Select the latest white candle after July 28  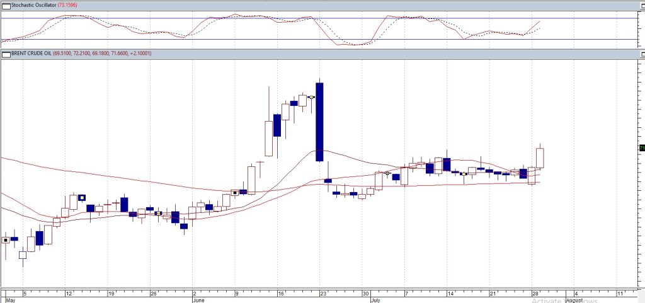pos(540,157)
